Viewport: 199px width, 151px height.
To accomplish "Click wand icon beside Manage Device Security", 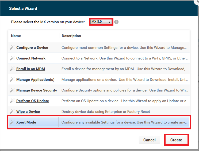I will tap(12, 90).
